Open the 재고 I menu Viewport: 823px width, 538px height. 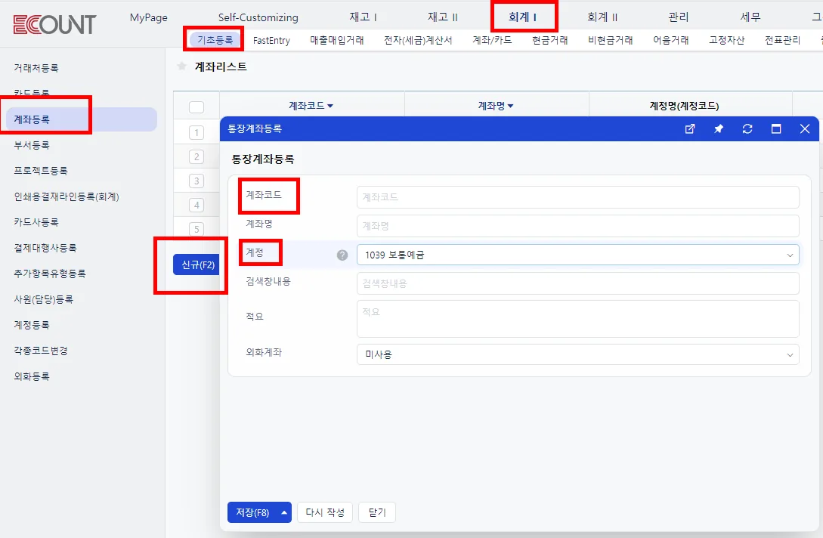[x=364, y=17]
